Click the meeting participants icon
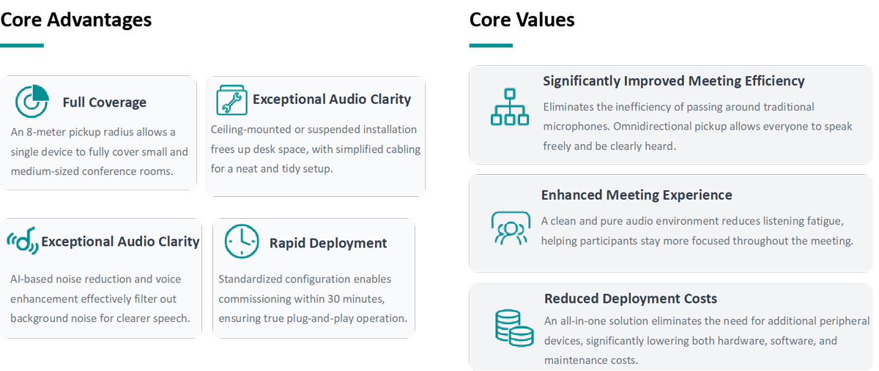 [510, 228]
